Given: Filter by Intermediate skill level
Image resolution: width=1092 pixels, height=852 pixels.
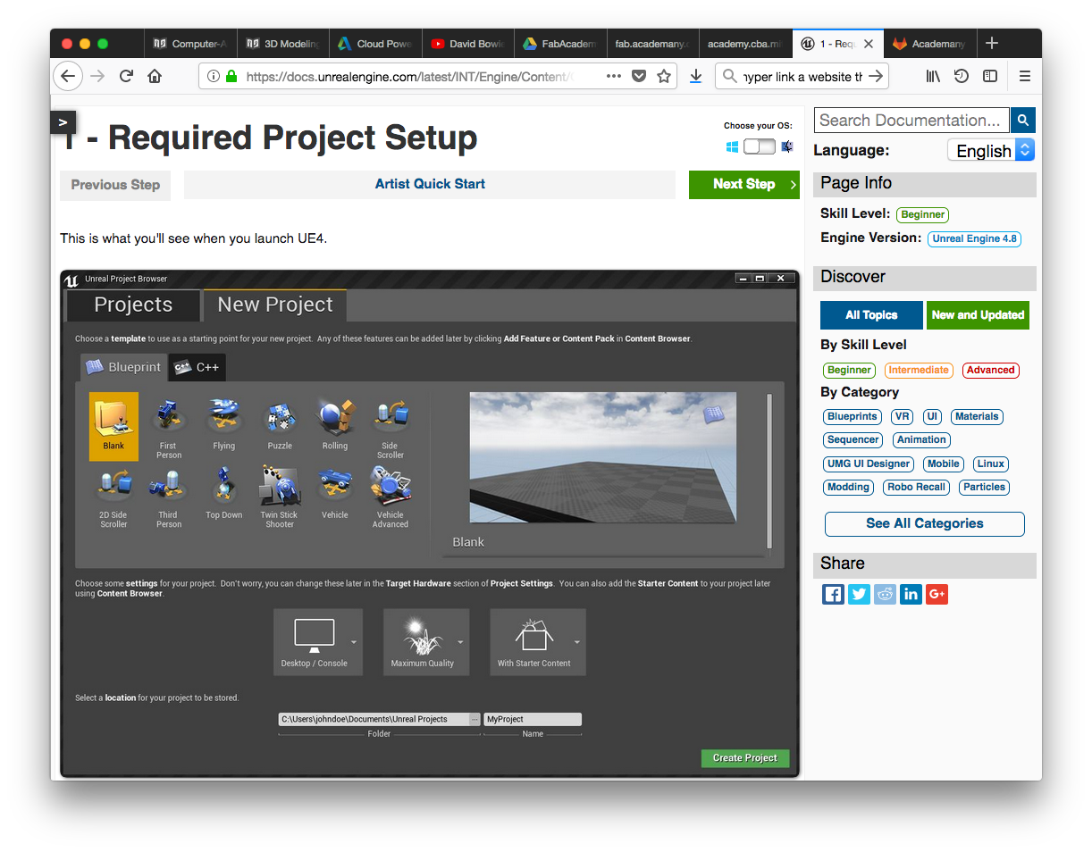Looking at the screenshot, I should click(919, 370).
